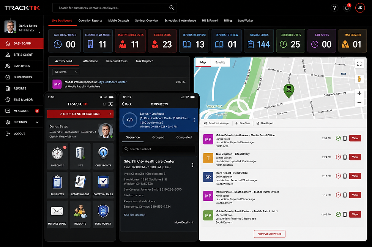Open the LoneWorker tab
The height and width of the screenshot is (247, 372).
(x=246, y=20)
